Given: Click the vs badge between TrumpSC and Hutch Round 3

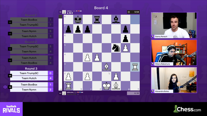Looking at the screenshot, I should pos(10,76).
